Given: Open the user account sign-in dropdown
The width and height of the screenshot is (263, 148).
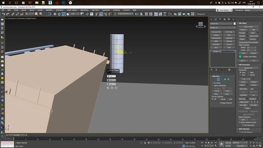Looking at the screenshot, I should pos(224,10).
